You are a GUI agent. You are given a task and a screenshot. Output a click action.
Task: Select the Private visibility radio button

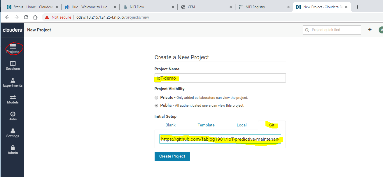coord(156,98)
